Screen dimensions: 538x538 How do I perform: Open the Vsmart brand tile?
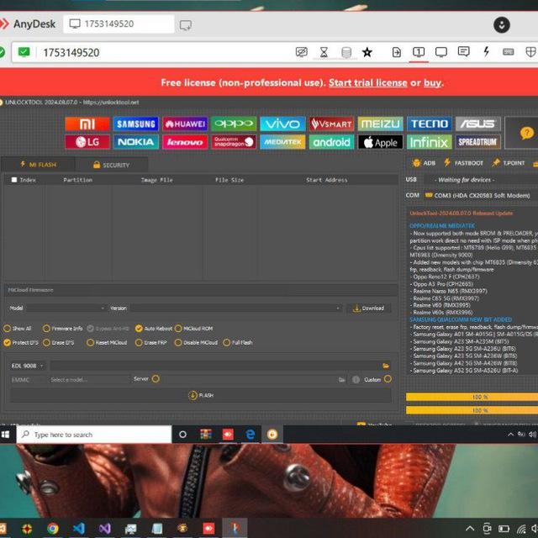click(331, 124)
